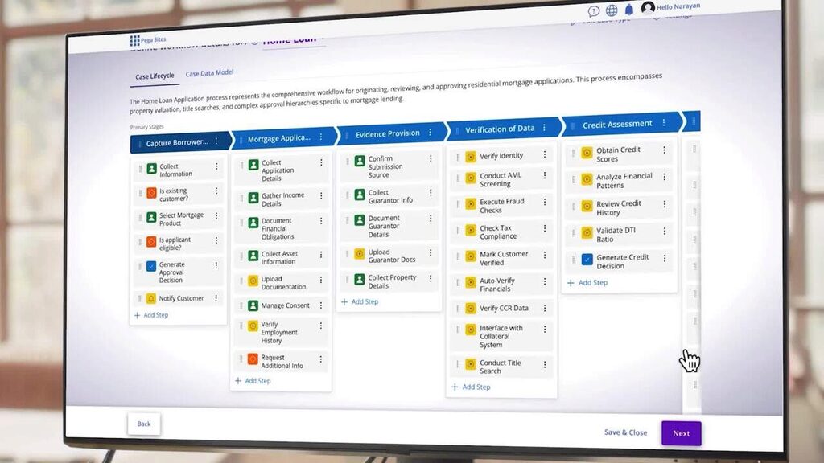Click the Collect Information step icon
824x463 pixels.
click(152, 169)
